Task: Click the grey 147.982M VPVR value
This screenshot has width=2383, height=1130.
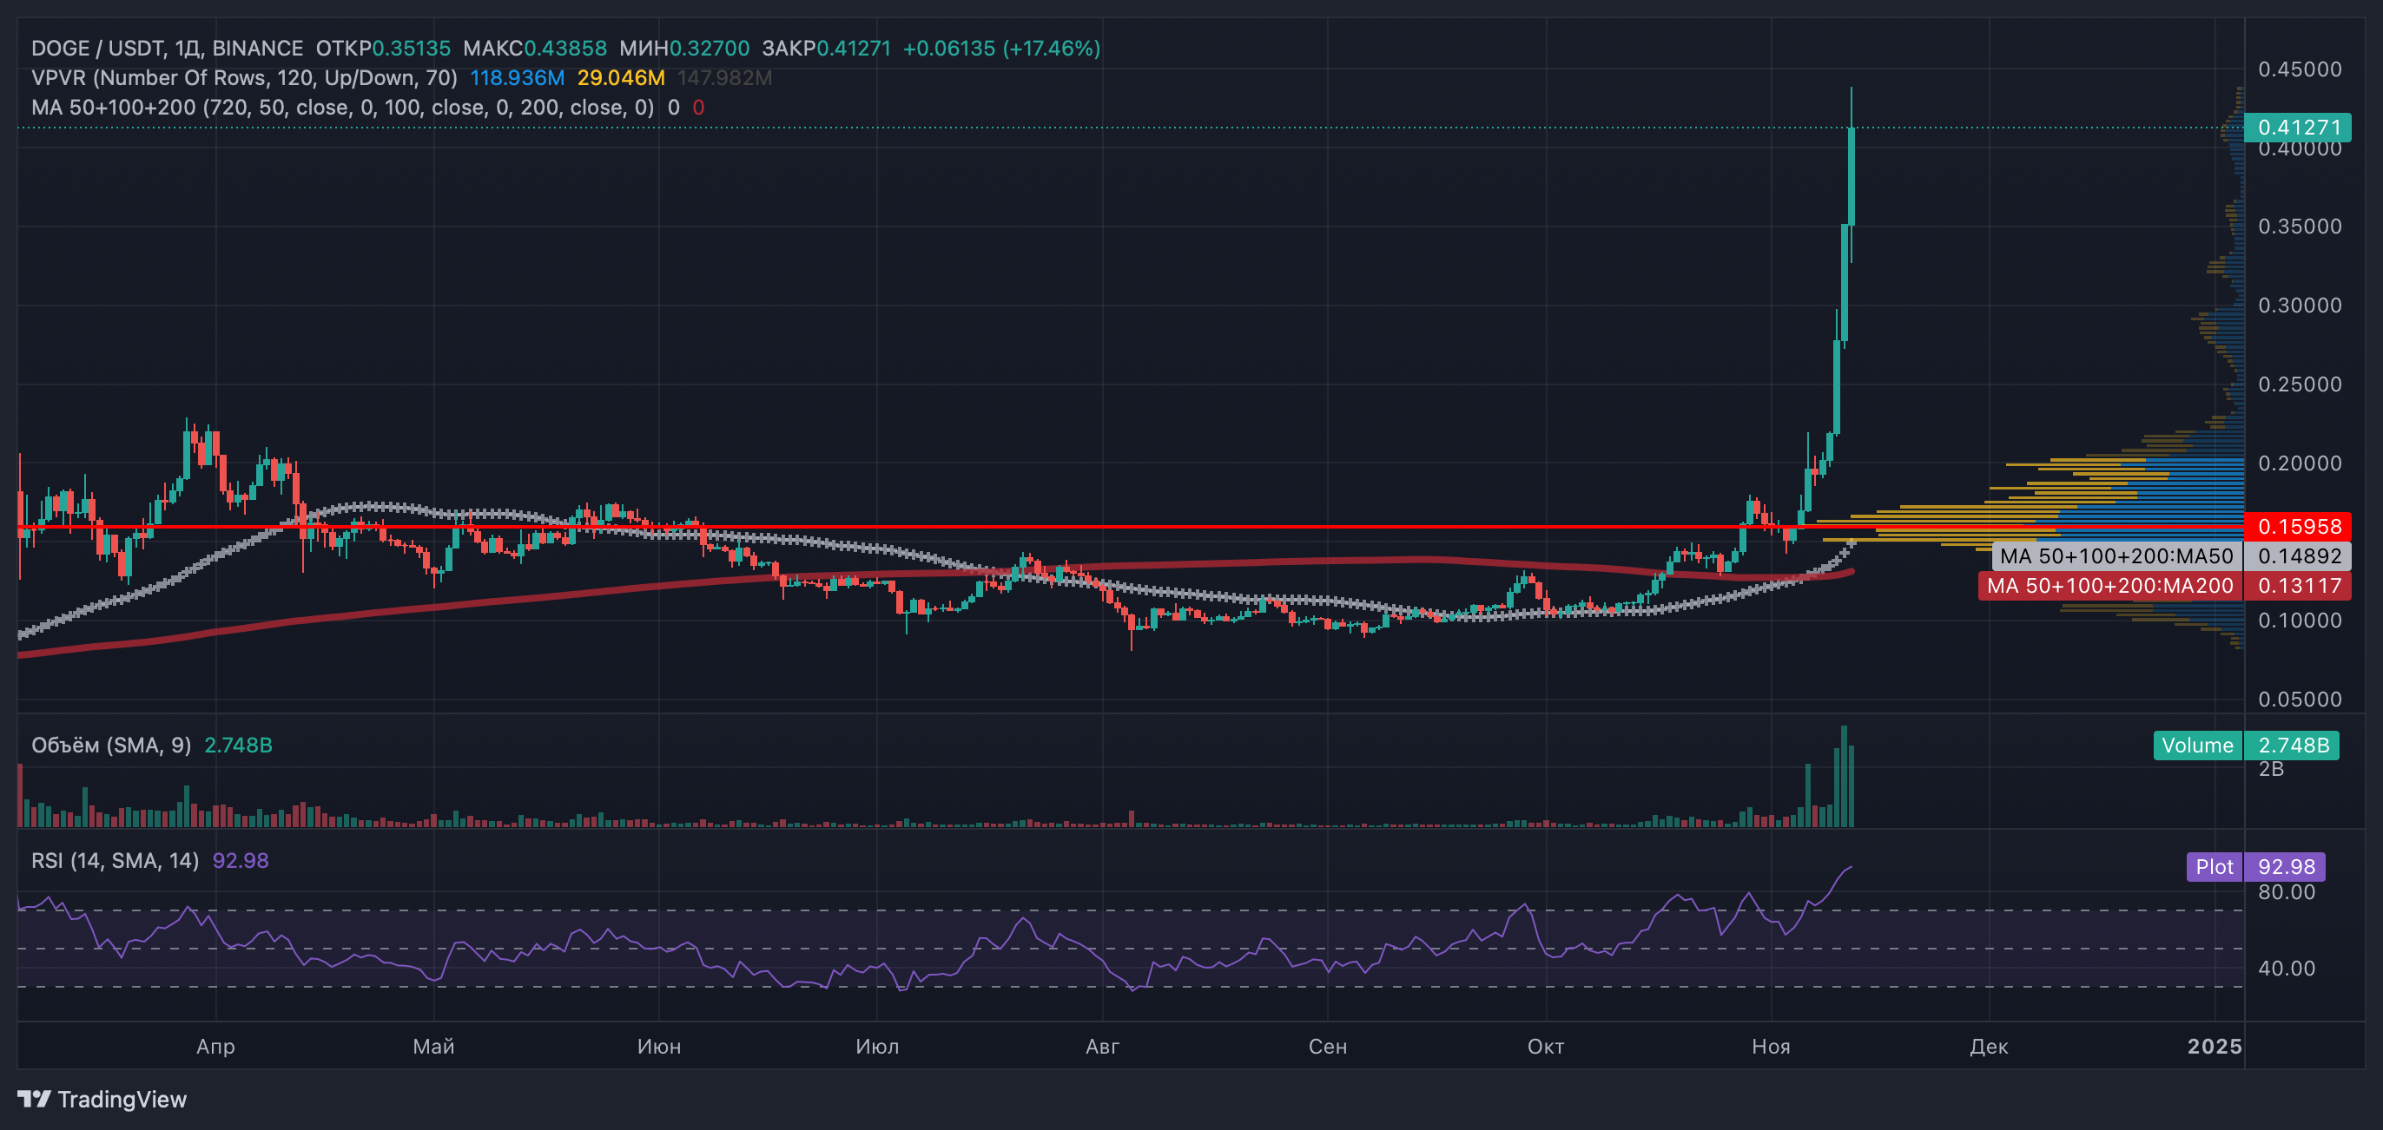Action: 724,77
